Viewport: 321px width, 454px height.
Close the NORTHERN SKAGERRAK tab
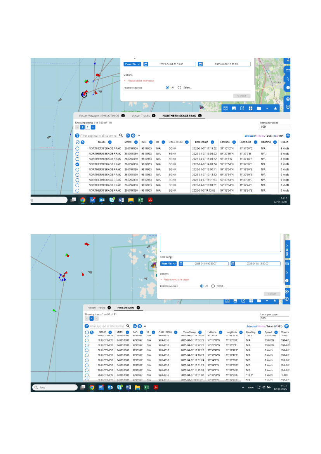click(x=200, y=116)
